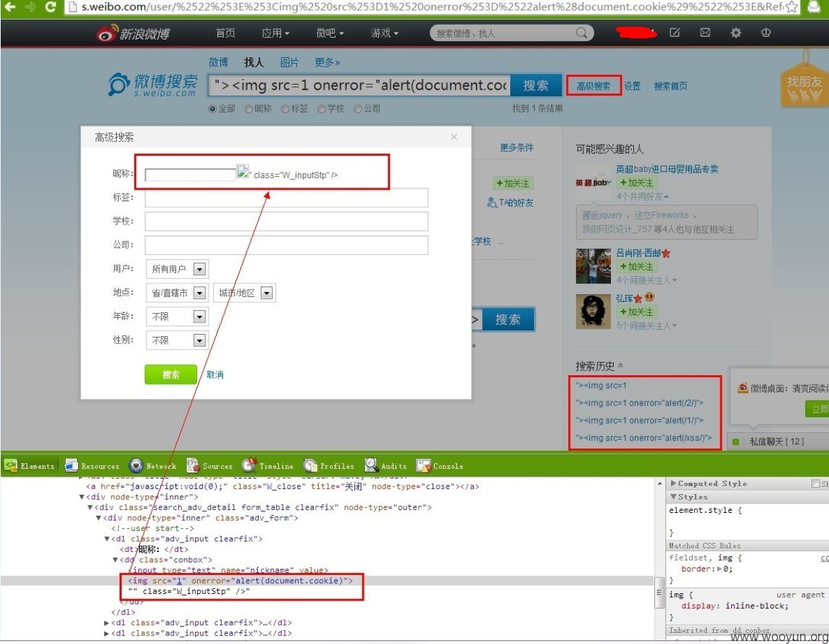Bookmark the page with the star icon

click(x=791, y=7)
